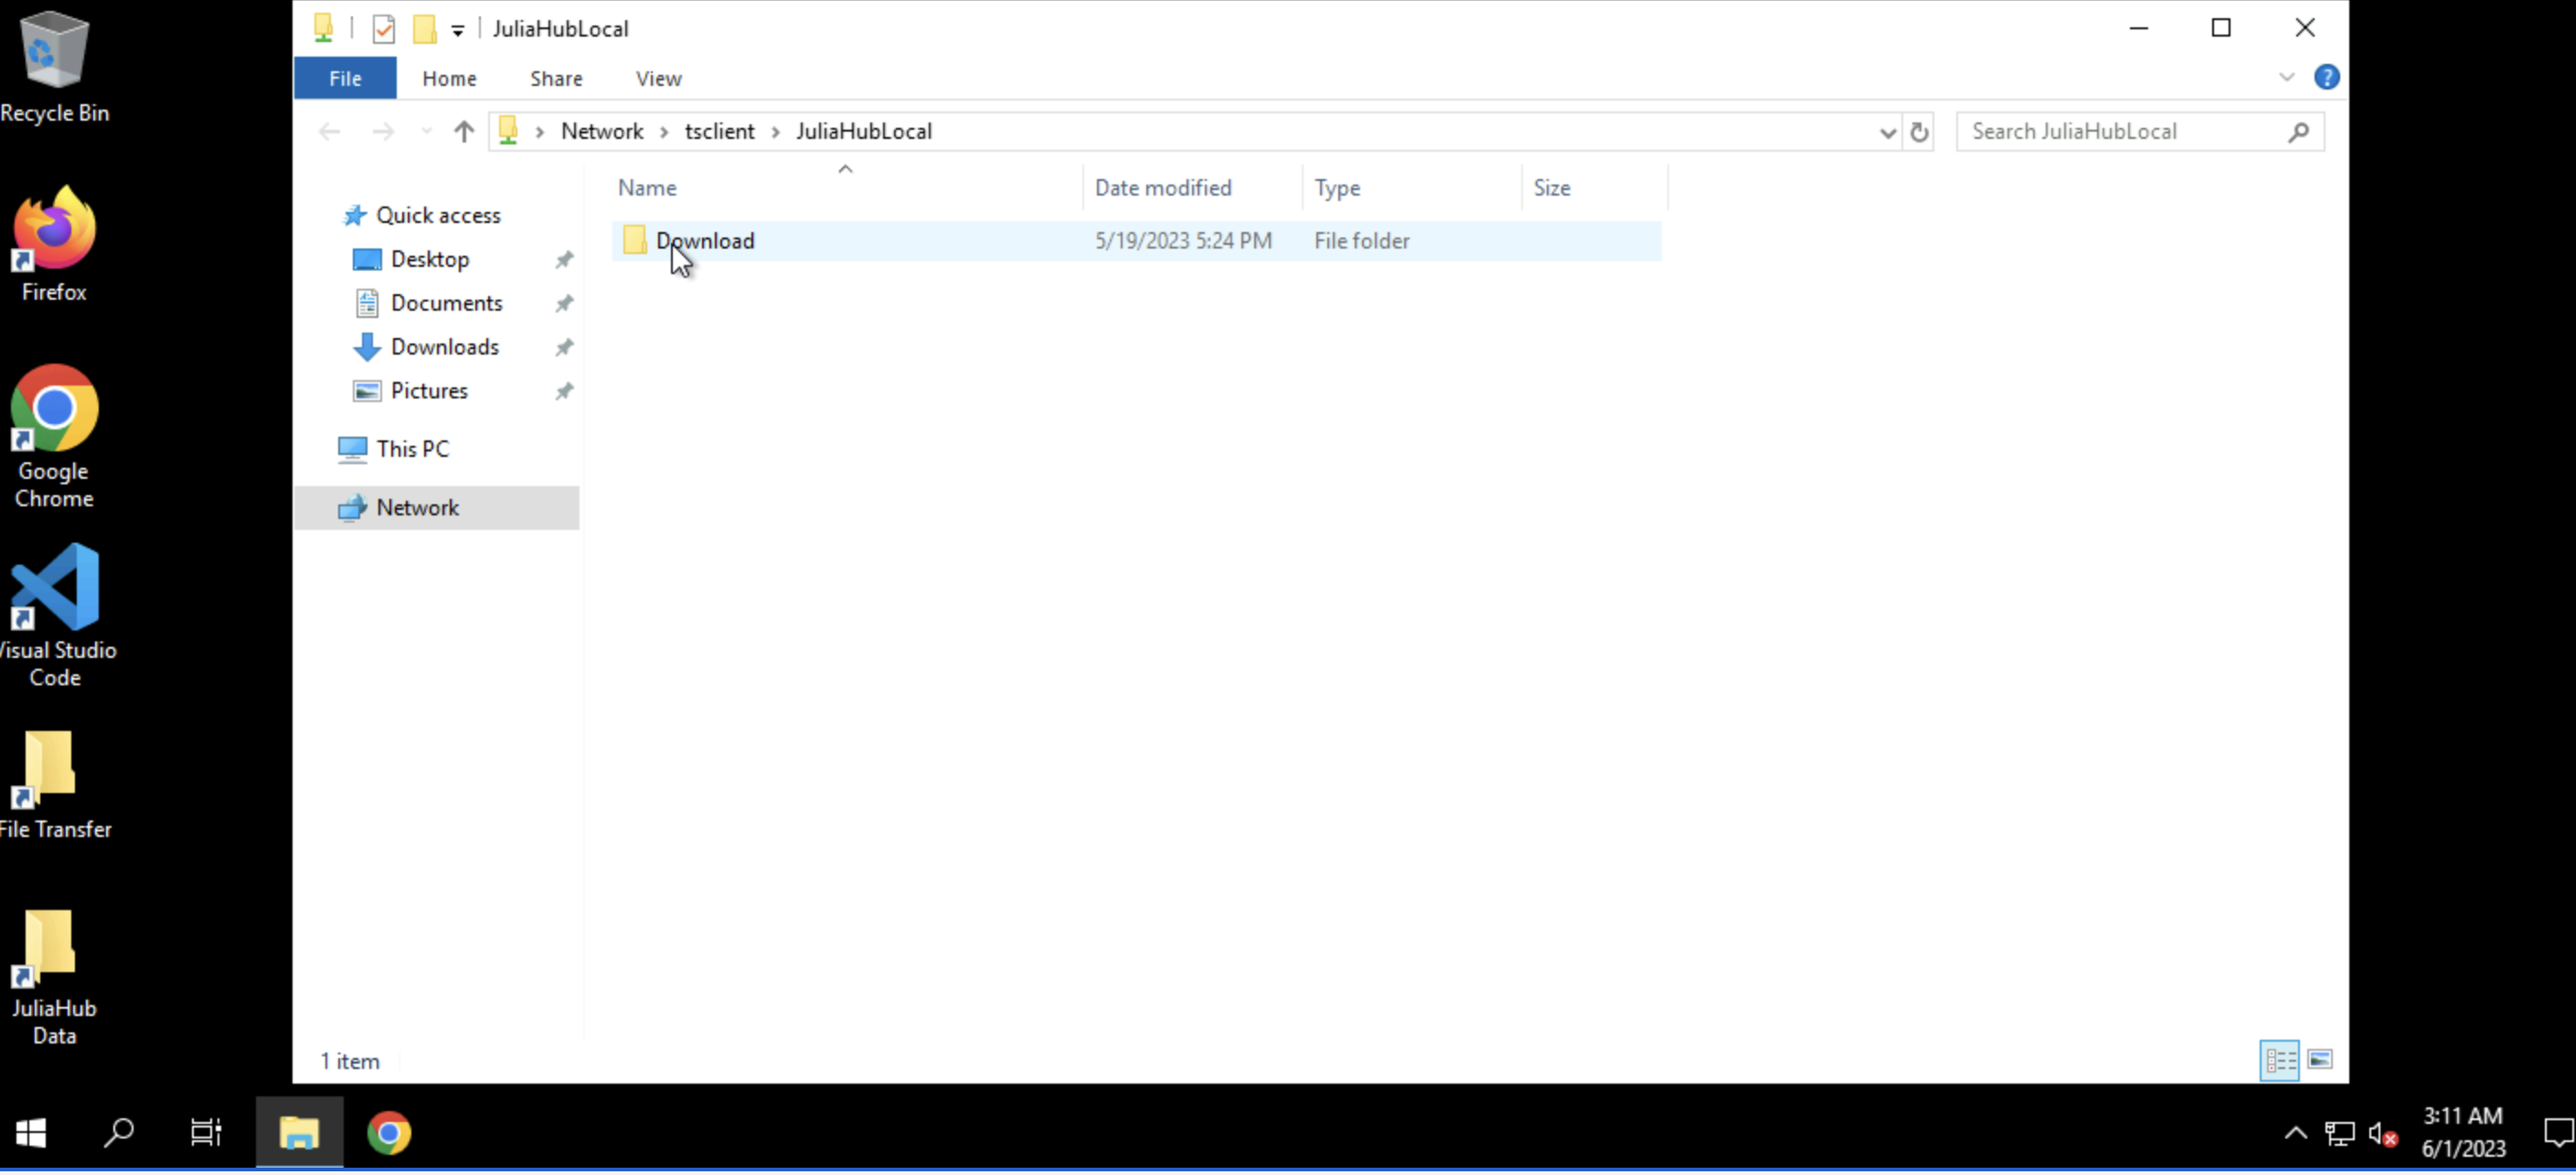Navigate up using the breadcrumb tsclient
Screen dimensions: 2576x1175
[x=718, y=132]
